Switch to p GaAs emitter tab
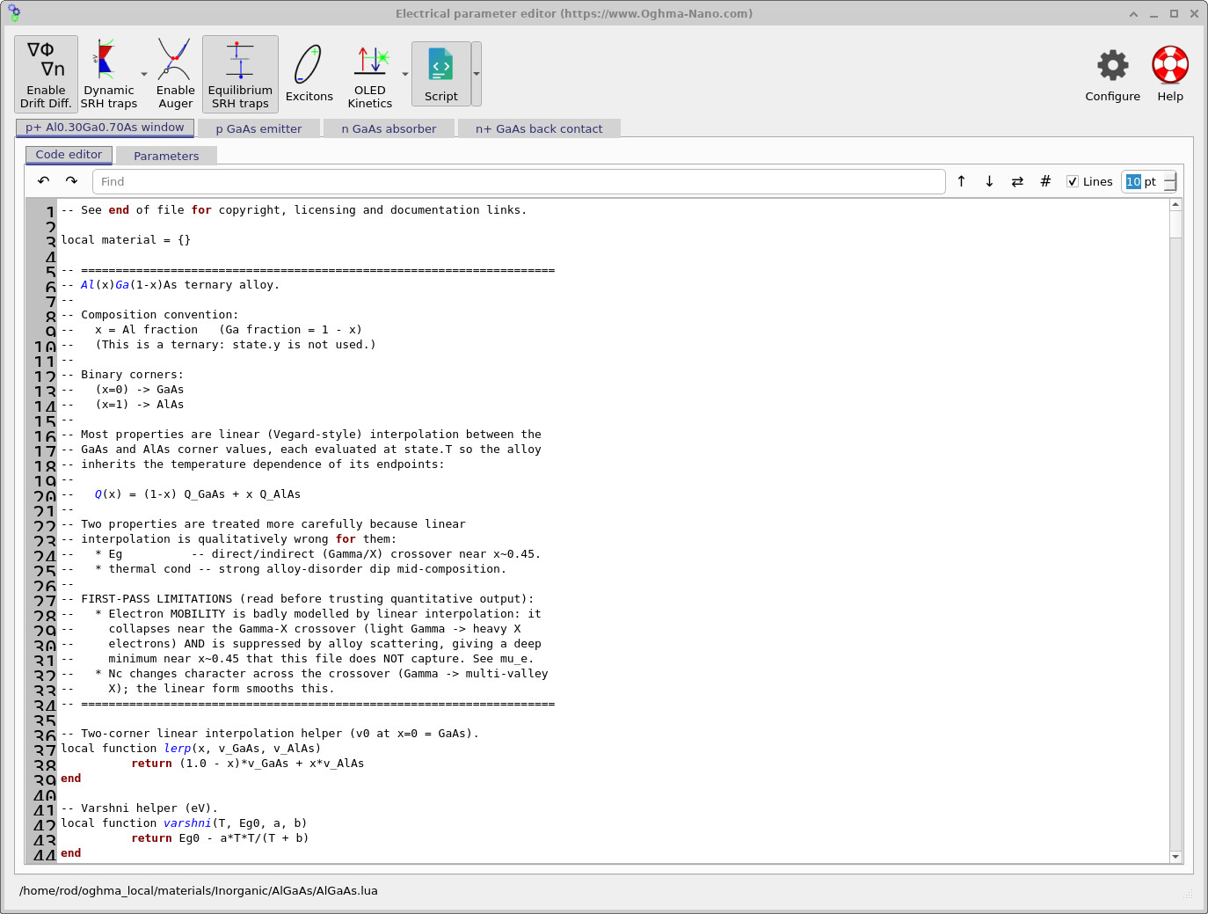This screenshot has height=914, width=1208. [x=258, y=128]
